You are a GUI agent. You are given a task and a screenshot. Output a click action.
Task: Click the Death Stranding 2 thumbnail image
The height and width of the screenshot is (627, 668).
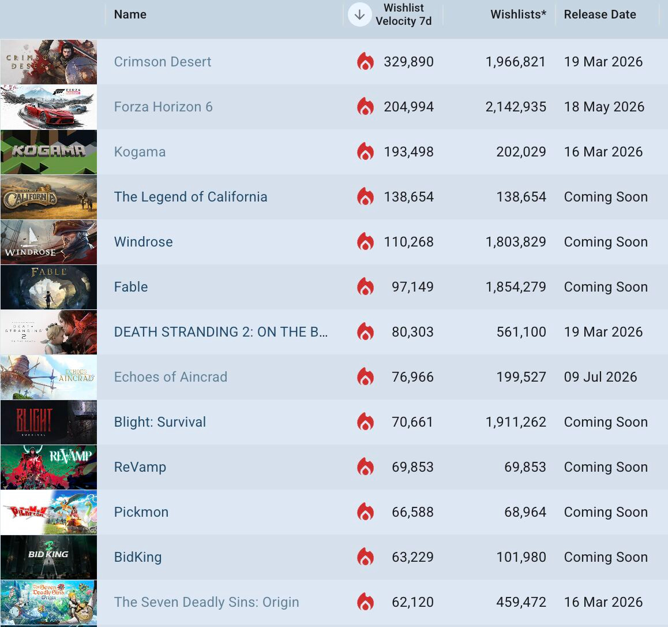click(48, 332)
